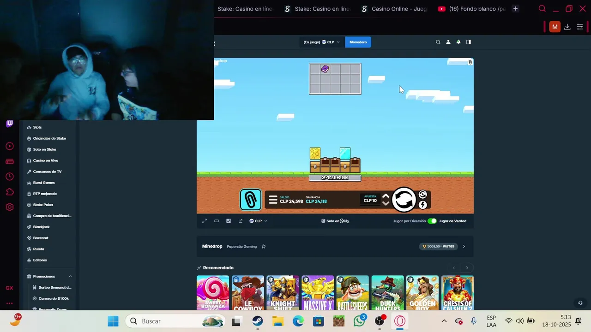Spin with the large circular arrows button
The width and height of the screenshot is (591, 332).
pyautogui.click(x=404, y=200)
